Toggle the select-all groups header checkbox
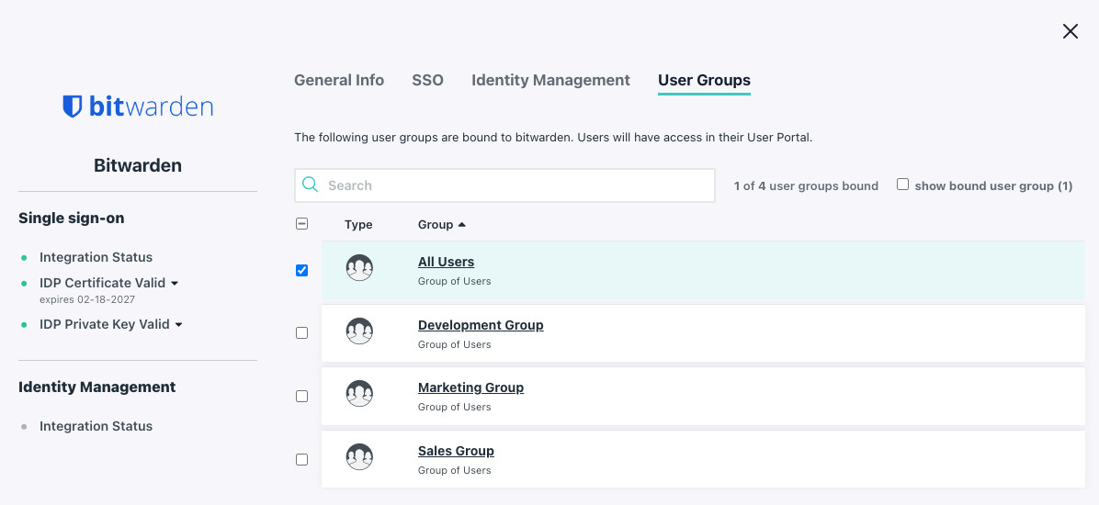Viewport: 1099px width, 505px height. (x=302, y=223)
